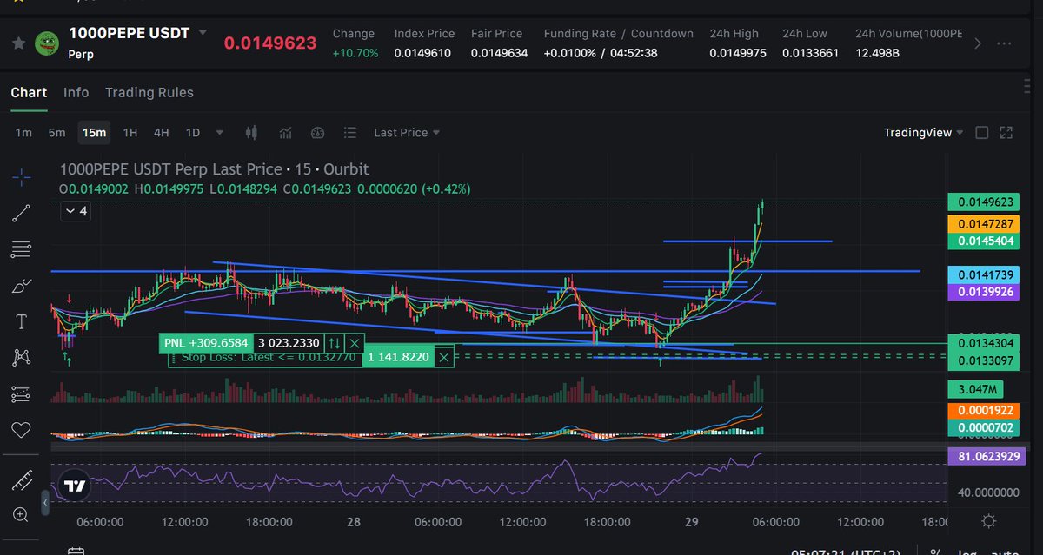Click the green 0.0149623 current price label
This screenshot has width=1043, height=555.
point(985,202)
